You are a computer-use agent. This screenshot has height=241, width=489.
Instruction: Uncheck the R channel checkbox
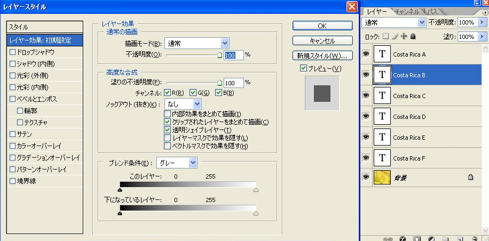168,92
